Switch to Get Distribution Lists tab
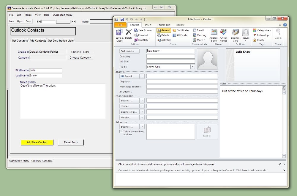The image size is (297, 196). click(x=61, y=40)
